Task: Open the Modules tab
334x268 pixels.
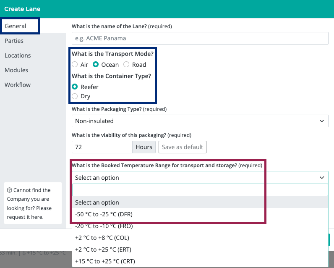Action: point(16,70)
